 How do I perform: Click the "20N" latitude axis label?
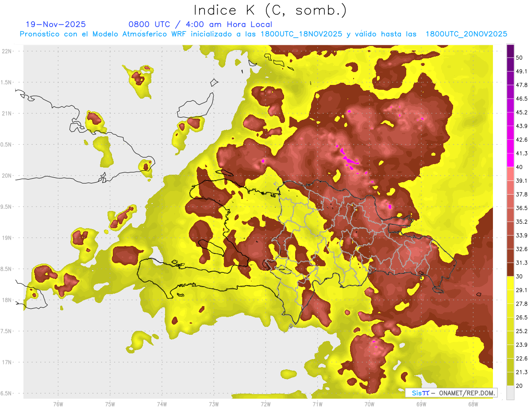point(8,176)
